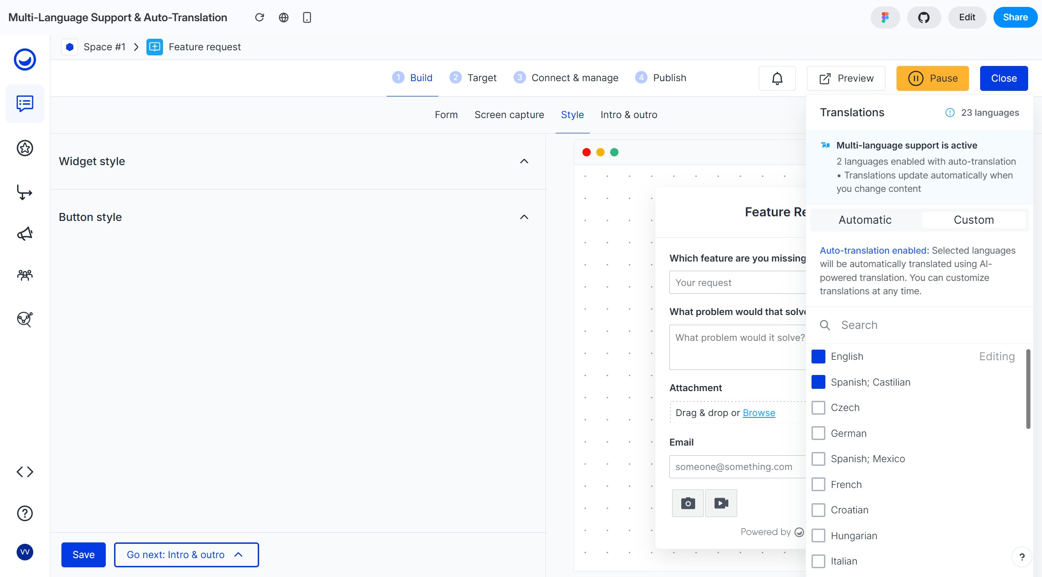Check the French language checkbox
1042x577 pixels.
[818, 484]
